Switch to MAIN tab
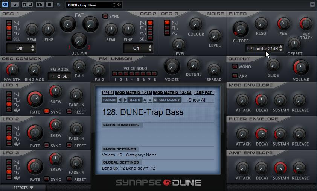This screenshot has width=317, height=191. tap(108, 92)
